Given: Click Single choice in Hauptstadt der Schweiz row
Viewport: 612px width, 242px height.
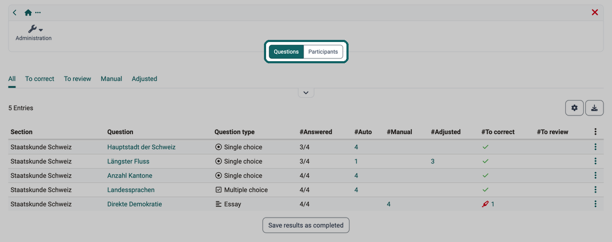Looking at the screenshot, I should (x=239, y=147).
